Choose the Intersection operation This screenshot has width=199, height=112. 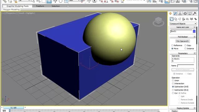pos(173,84)
